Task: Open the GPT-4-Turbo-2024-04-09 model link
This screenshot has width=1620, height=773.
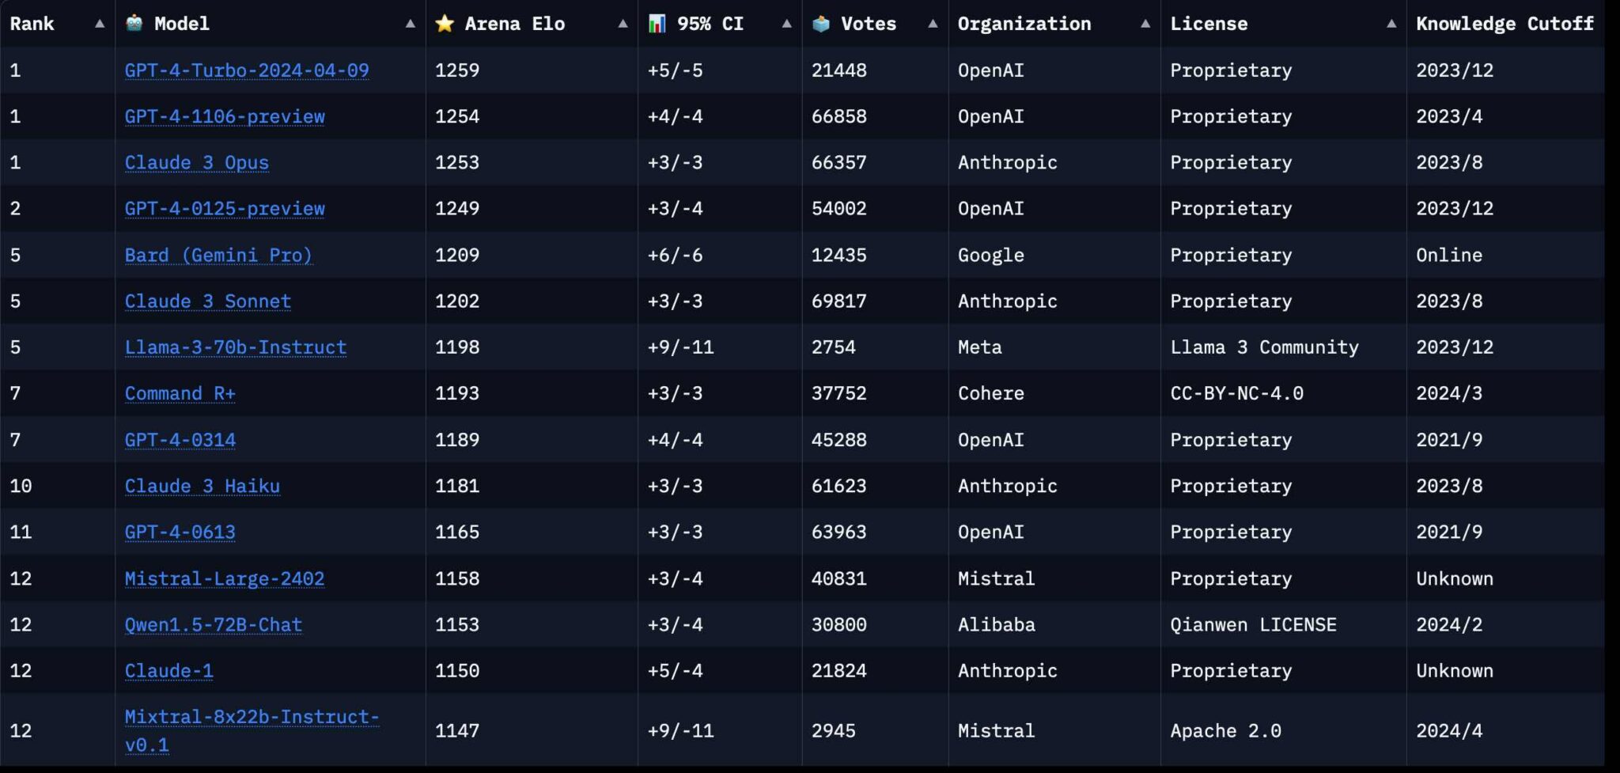Action: pos(247,70)
